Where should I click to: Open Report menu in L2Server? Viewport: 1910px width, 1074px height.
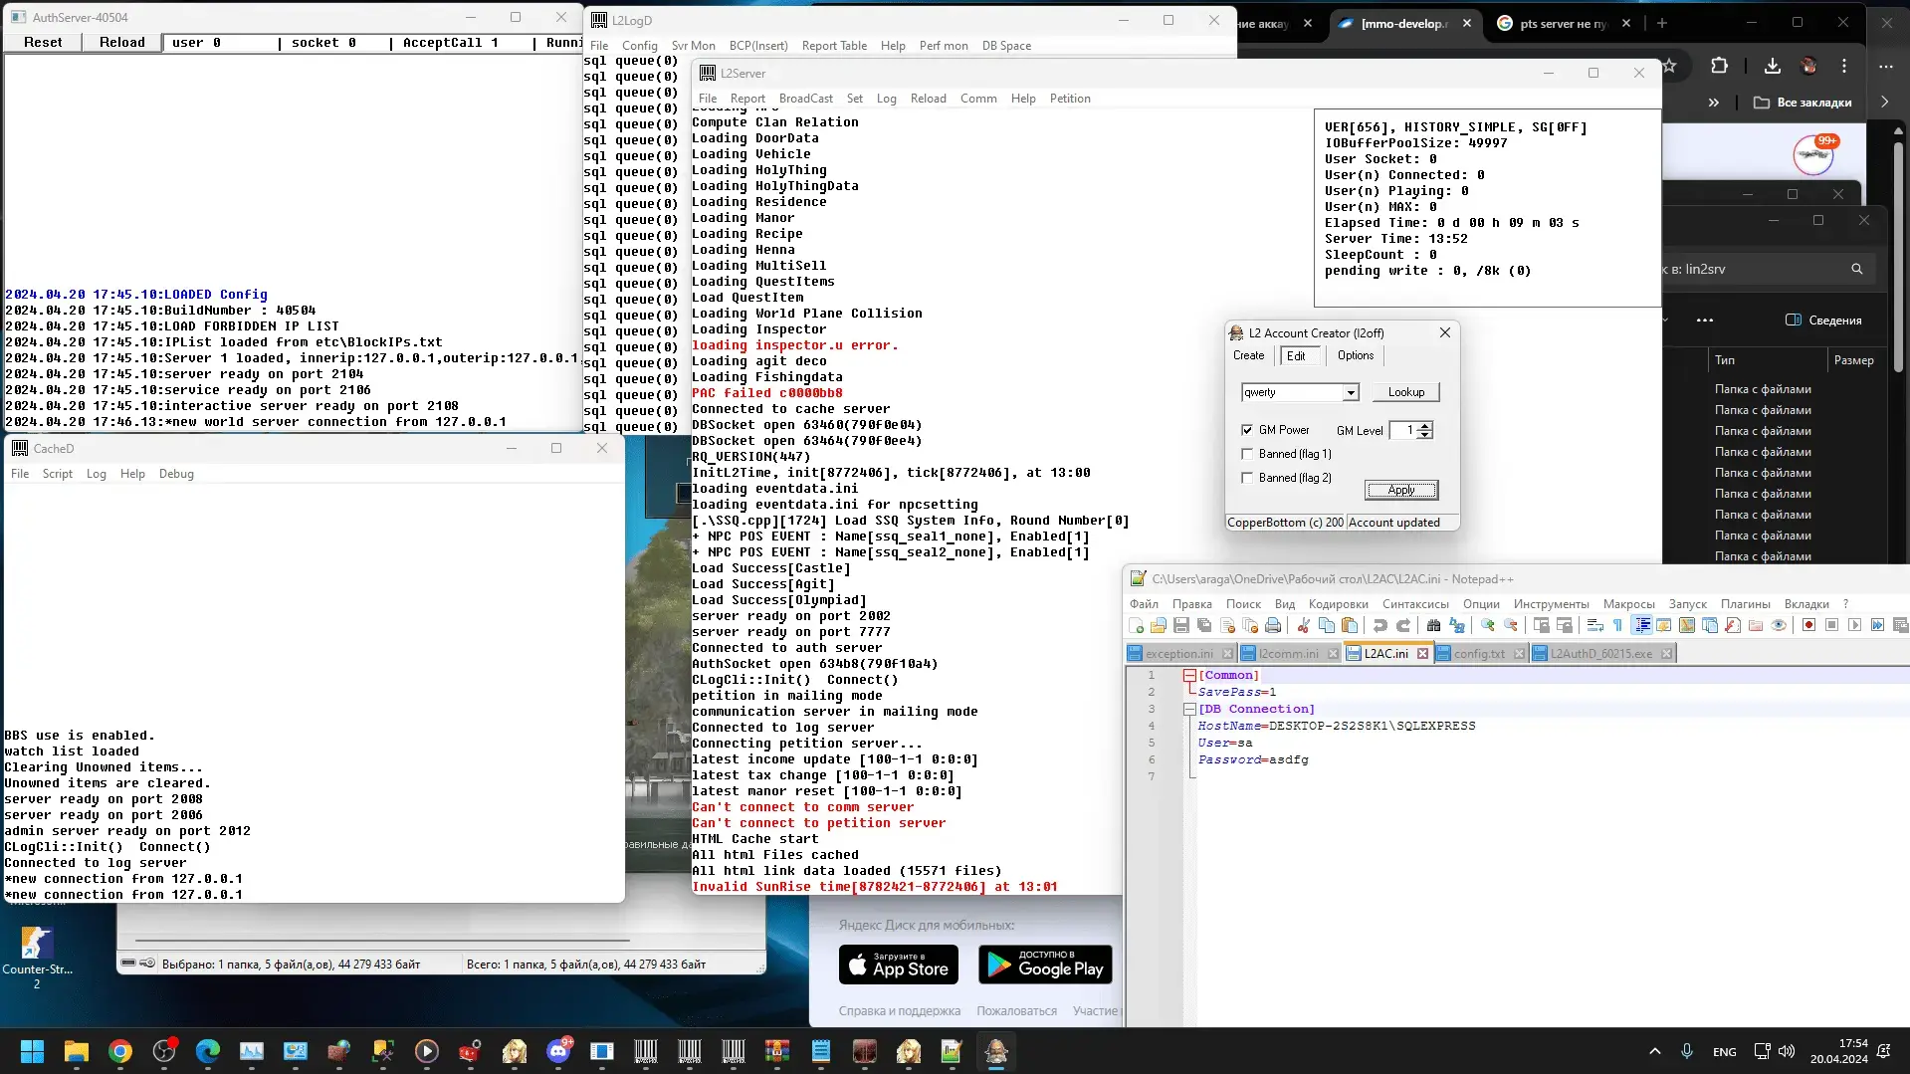[747, 99]
